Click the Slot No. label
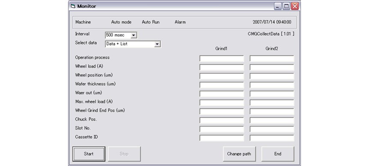369x166 pixels. [x=83, y=128]
